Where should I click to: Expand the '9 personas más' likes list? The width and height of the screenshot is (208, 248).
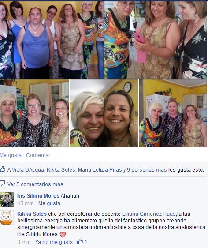click(147, 170)
